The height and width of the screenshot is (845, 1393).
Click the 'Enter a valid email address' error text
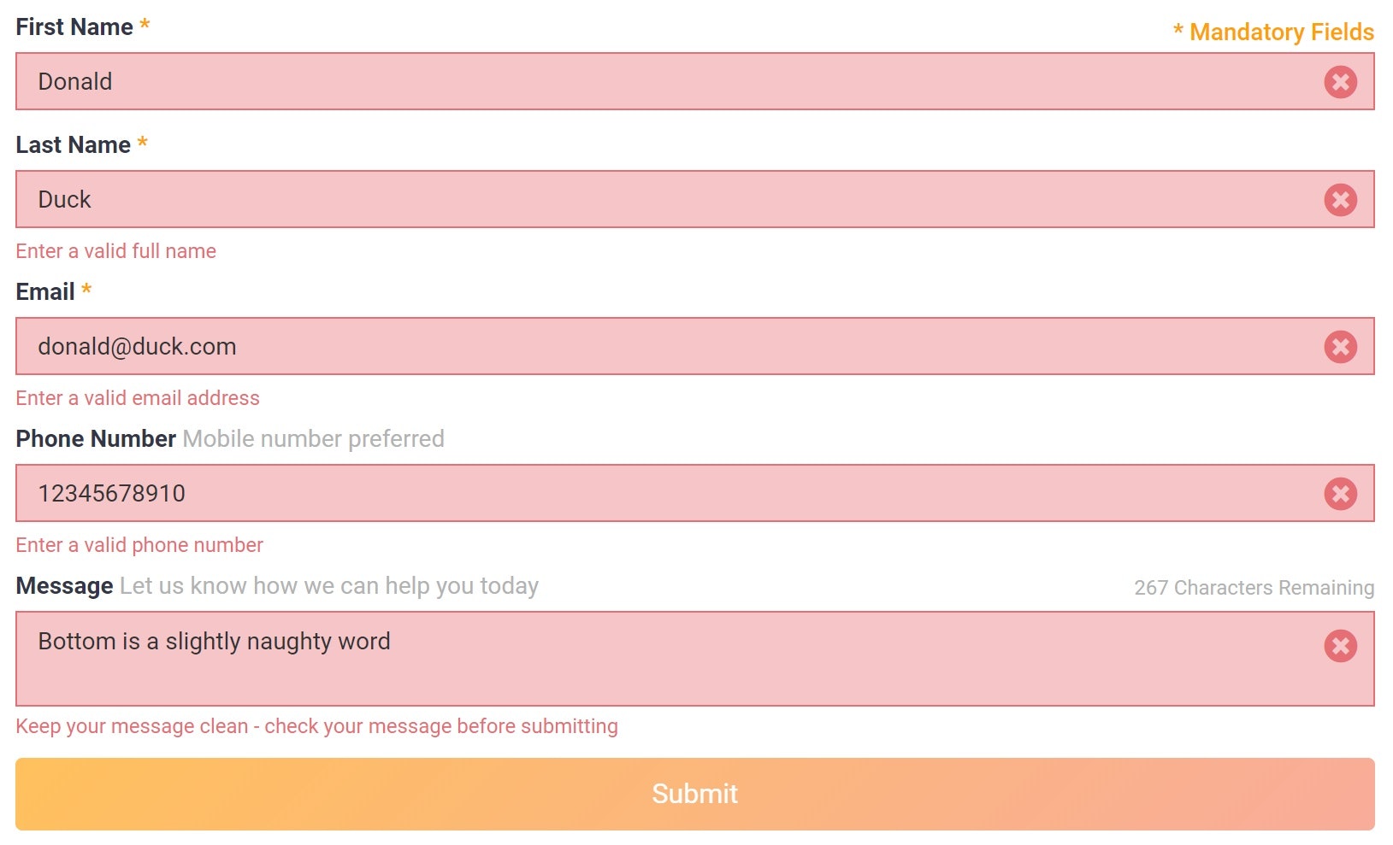point(137,397)
